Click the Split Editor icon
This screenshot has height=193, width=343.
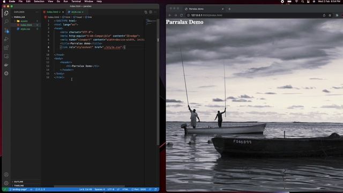pyautogui.click(x=151, y=12)
